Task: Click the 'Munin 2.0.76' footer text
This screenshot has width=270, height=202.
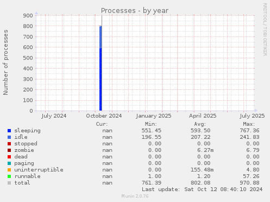Action: click(x=135, y=196)
